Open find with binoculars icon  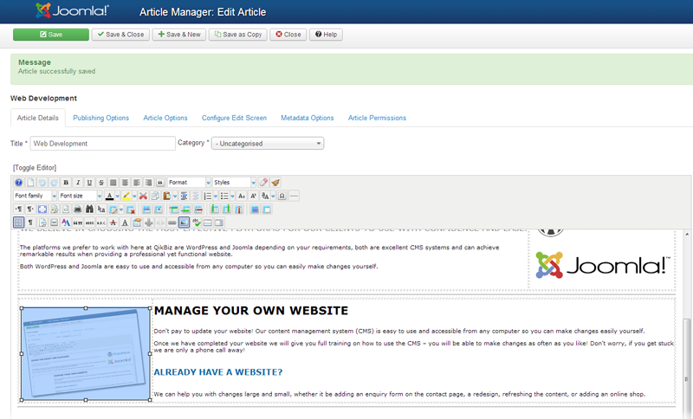tap(90, 209)
